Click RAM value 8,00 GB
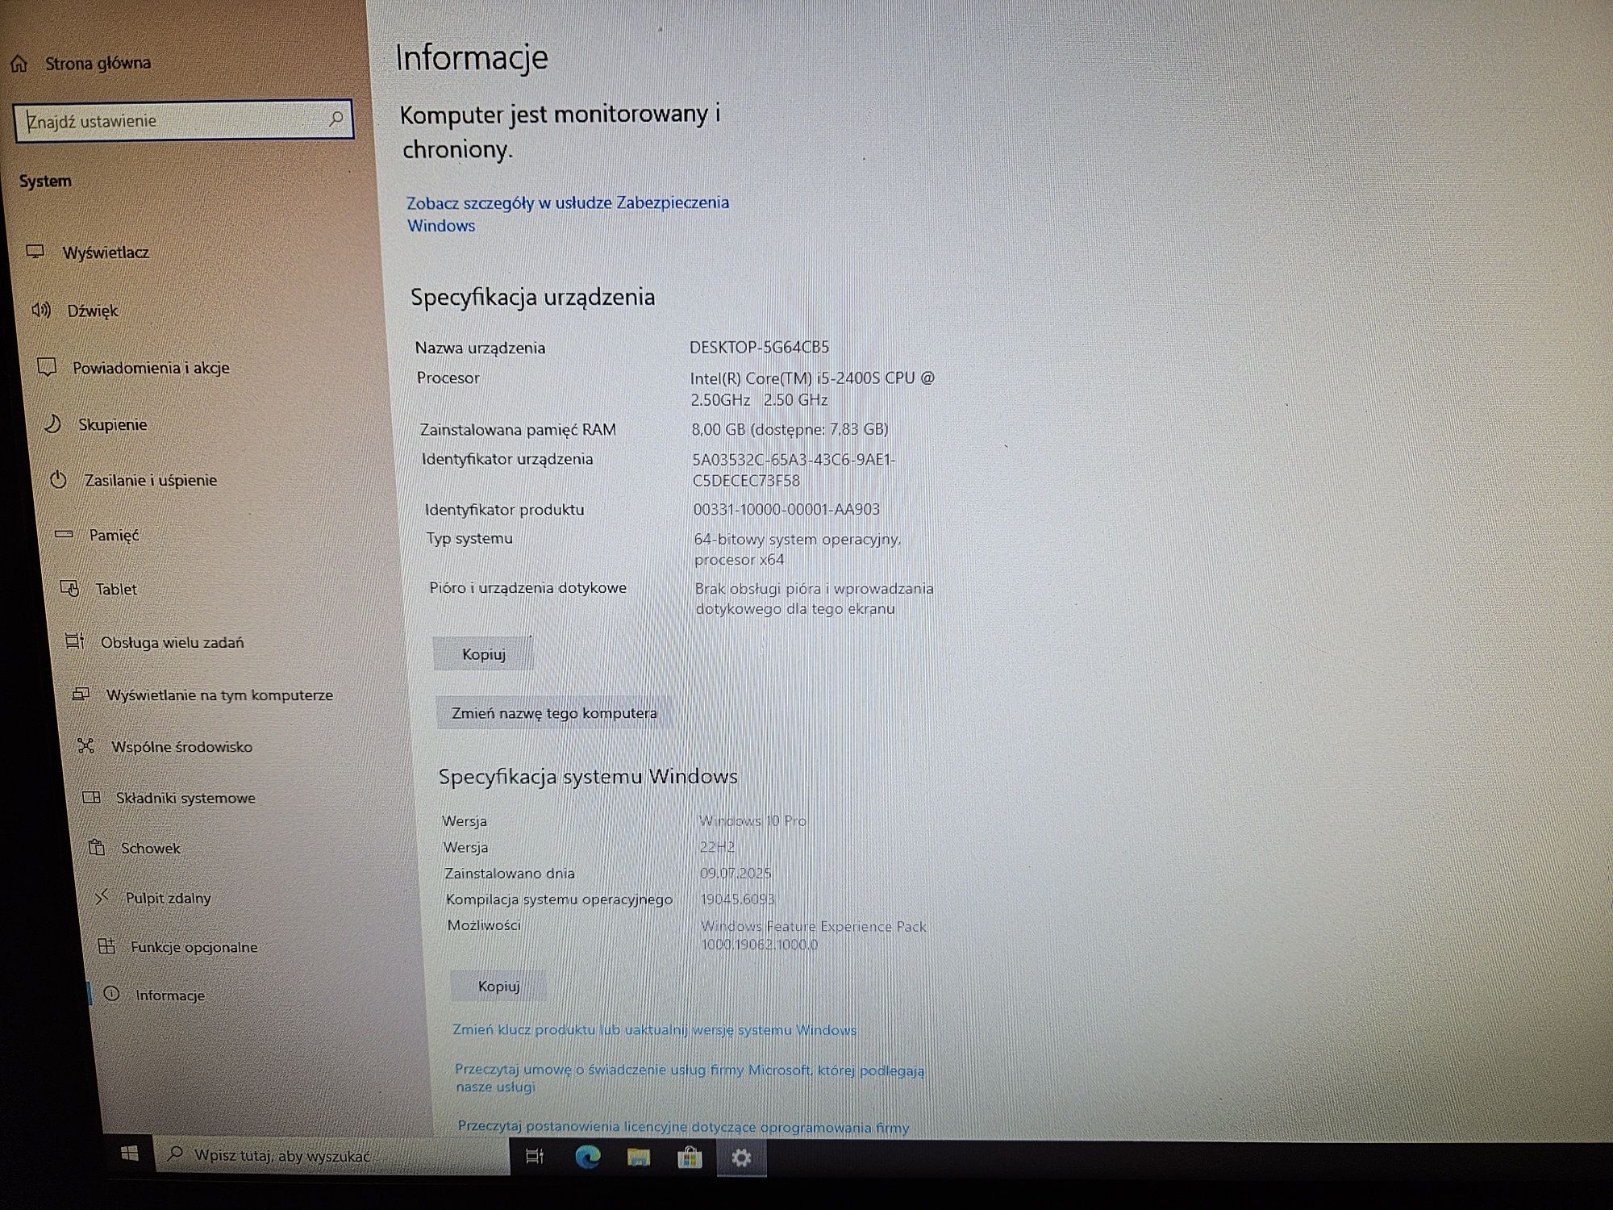The image size is (1613, 1210). (x=790, y=429)
